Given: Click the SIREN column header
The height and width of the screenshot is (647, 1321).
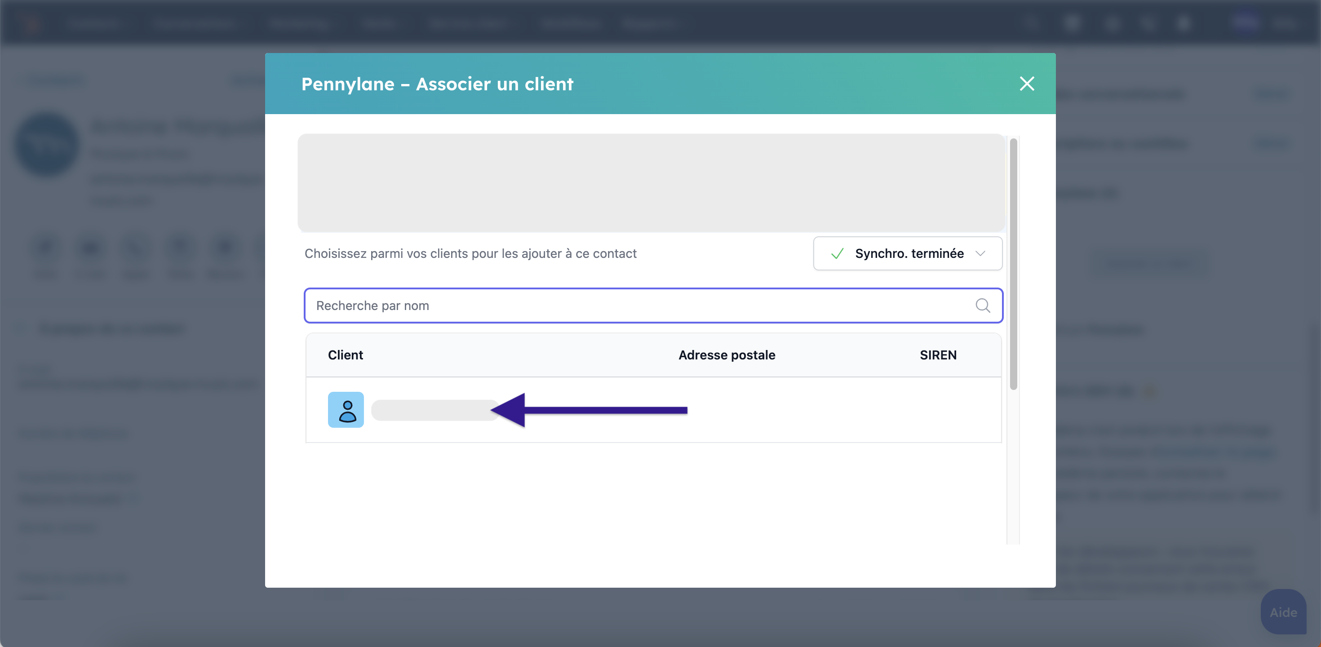Looking at the screenshot, I should [938, 355].
